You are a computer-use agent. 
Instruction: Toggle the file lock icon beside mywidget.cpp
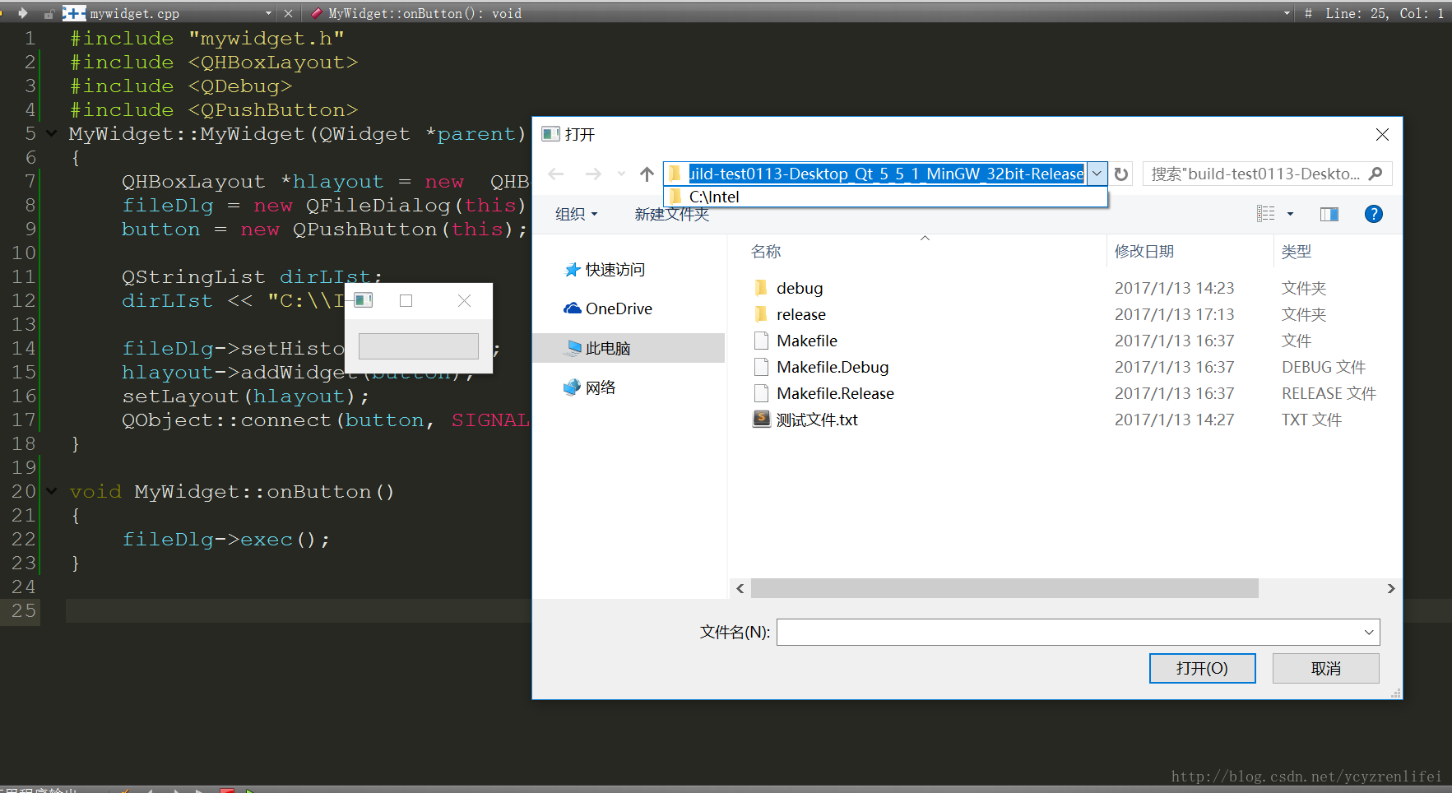point(49,14)
